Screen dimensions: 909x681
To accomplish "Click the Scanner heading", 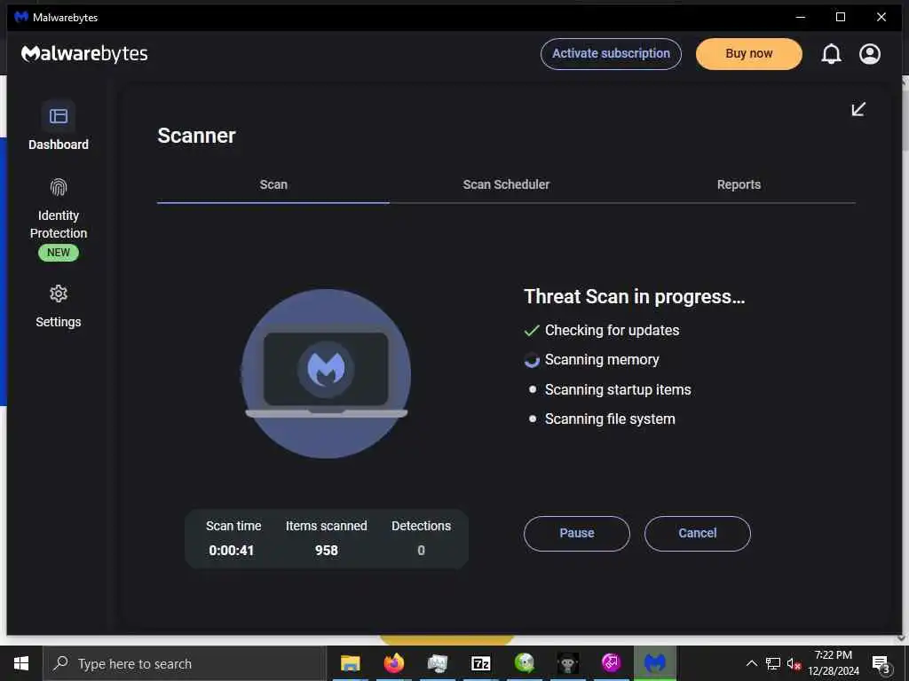I will pos(196,136).
